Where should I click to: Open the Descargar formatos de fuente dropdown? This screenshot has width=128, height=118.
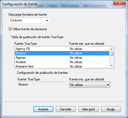(x=29, y=20)
